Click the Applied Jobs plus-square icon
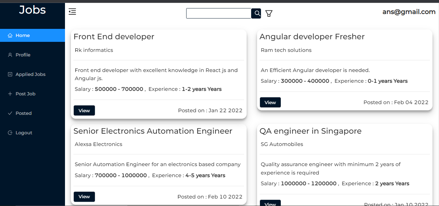 pos(10,74)
